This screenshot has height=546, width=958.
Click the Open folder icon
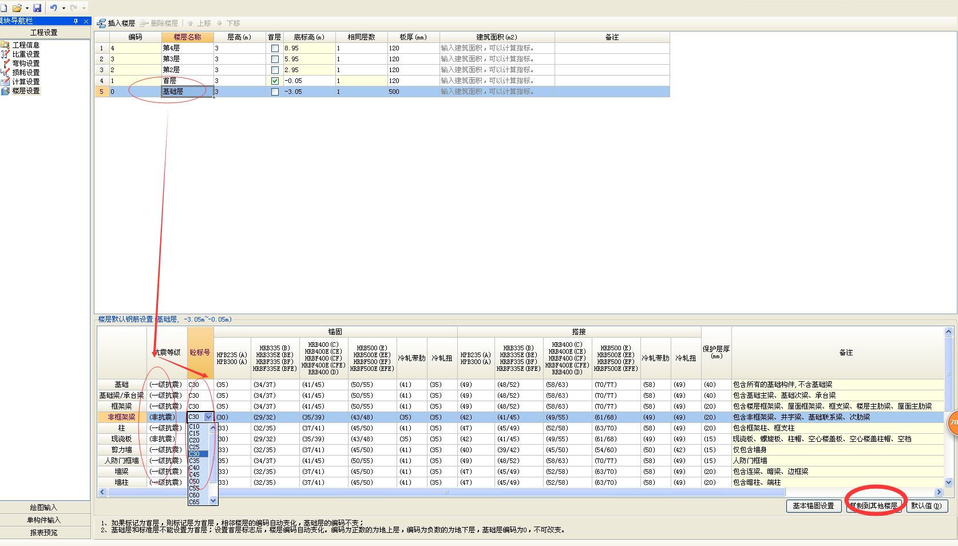tap(17, 8)
